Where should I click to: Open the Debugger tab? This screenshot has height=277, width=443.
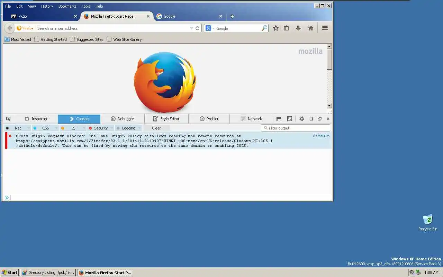[x=122, y=119]
